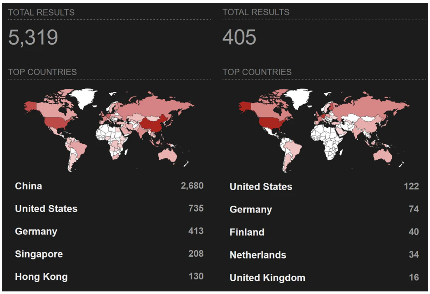This screenshot has width=430, height=294.
Task: Click China in the 5,319 results country list
Action: [29, 186]
